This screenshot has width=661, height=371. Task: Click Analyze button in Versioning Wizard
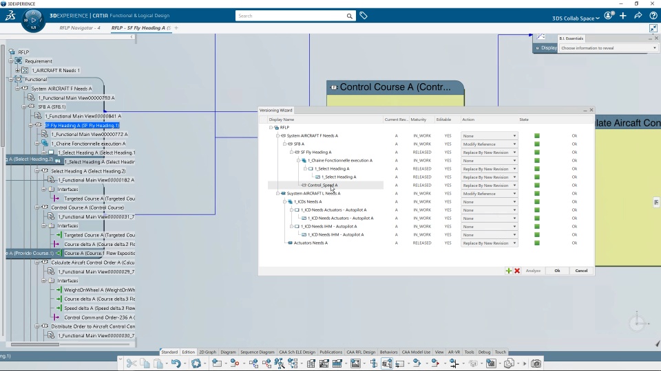pos(533,271)
